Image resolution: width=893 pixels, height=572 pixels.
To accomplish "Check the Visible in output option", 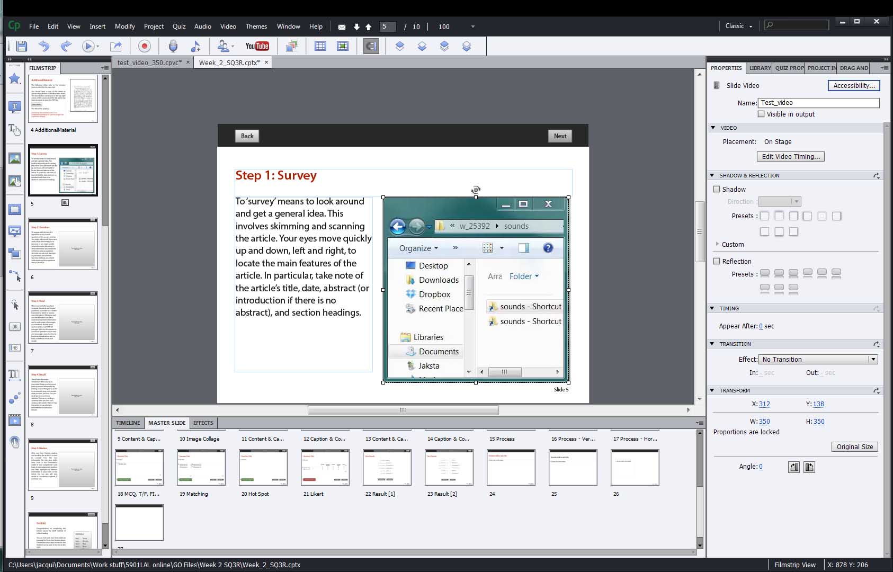I will tap(761, 114).
